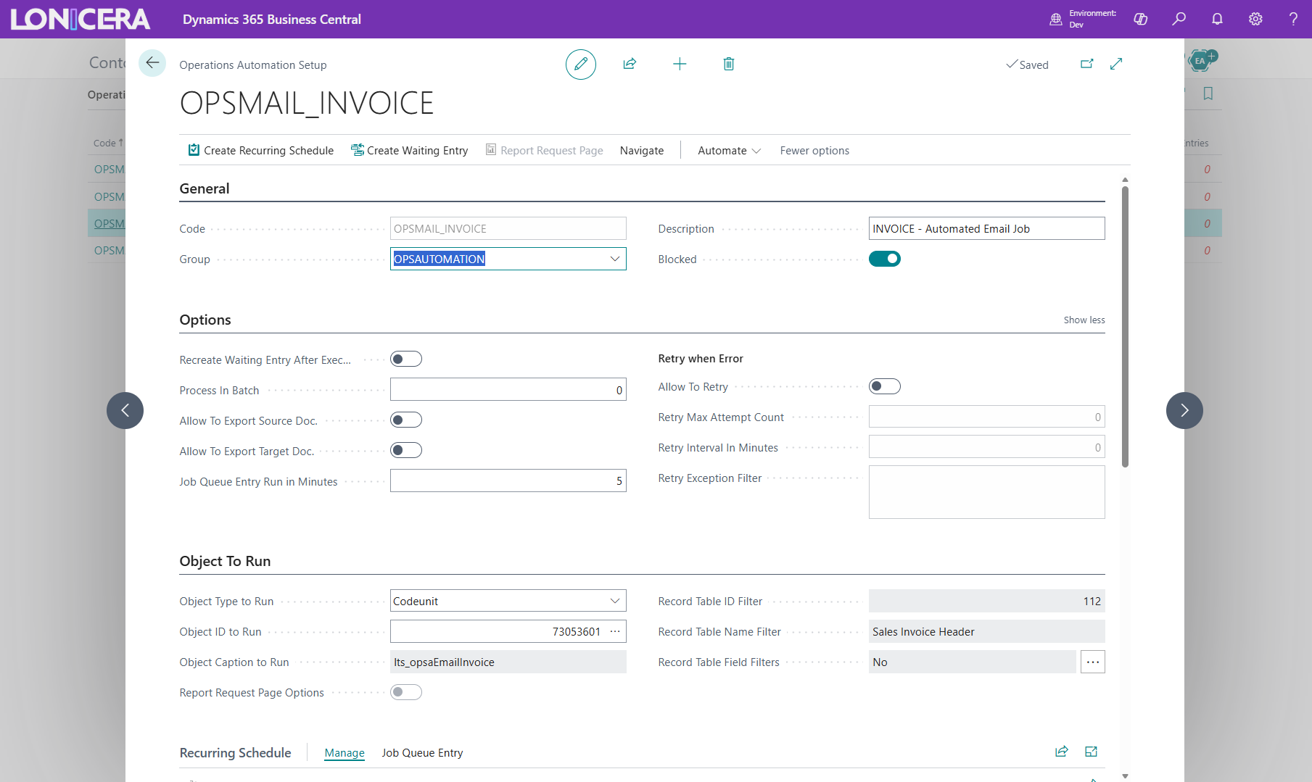Click the edit pencil icon
This screenshot has width=1312, height=782.
point(581,65)
